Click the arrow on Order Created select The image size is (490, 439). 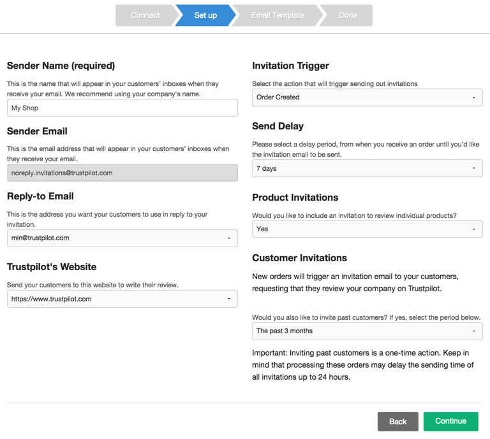click(473, 97)
